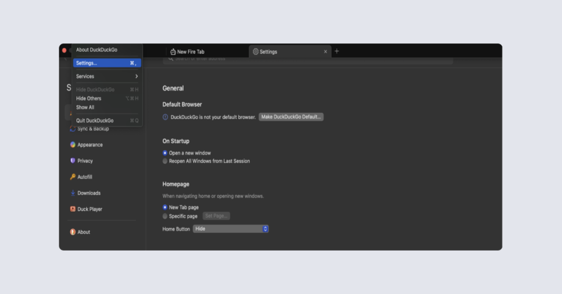Click the Home Button dropdown arrows
This screenshot has height=294, width=562.
coord(265,229)
